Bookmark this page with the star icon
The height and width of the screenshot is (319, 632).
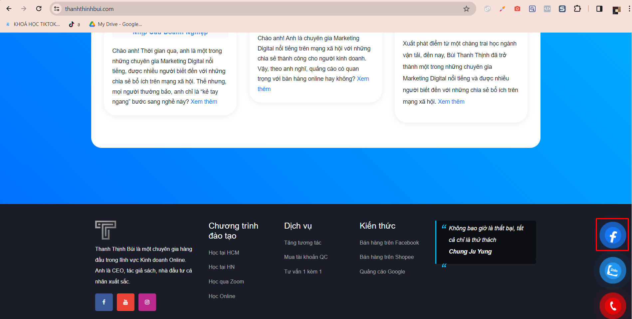[466, 9]
